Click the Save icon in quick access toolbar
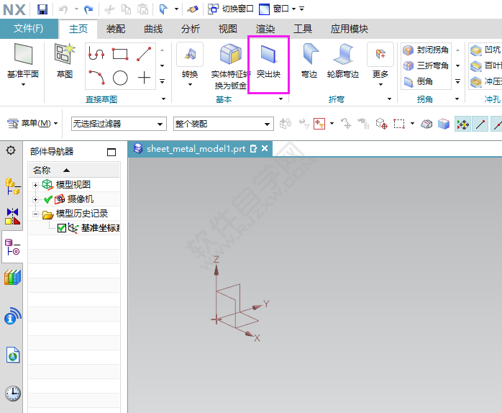Image resolution: width=502 pixels, height=413 pixels. click(42, 9)
